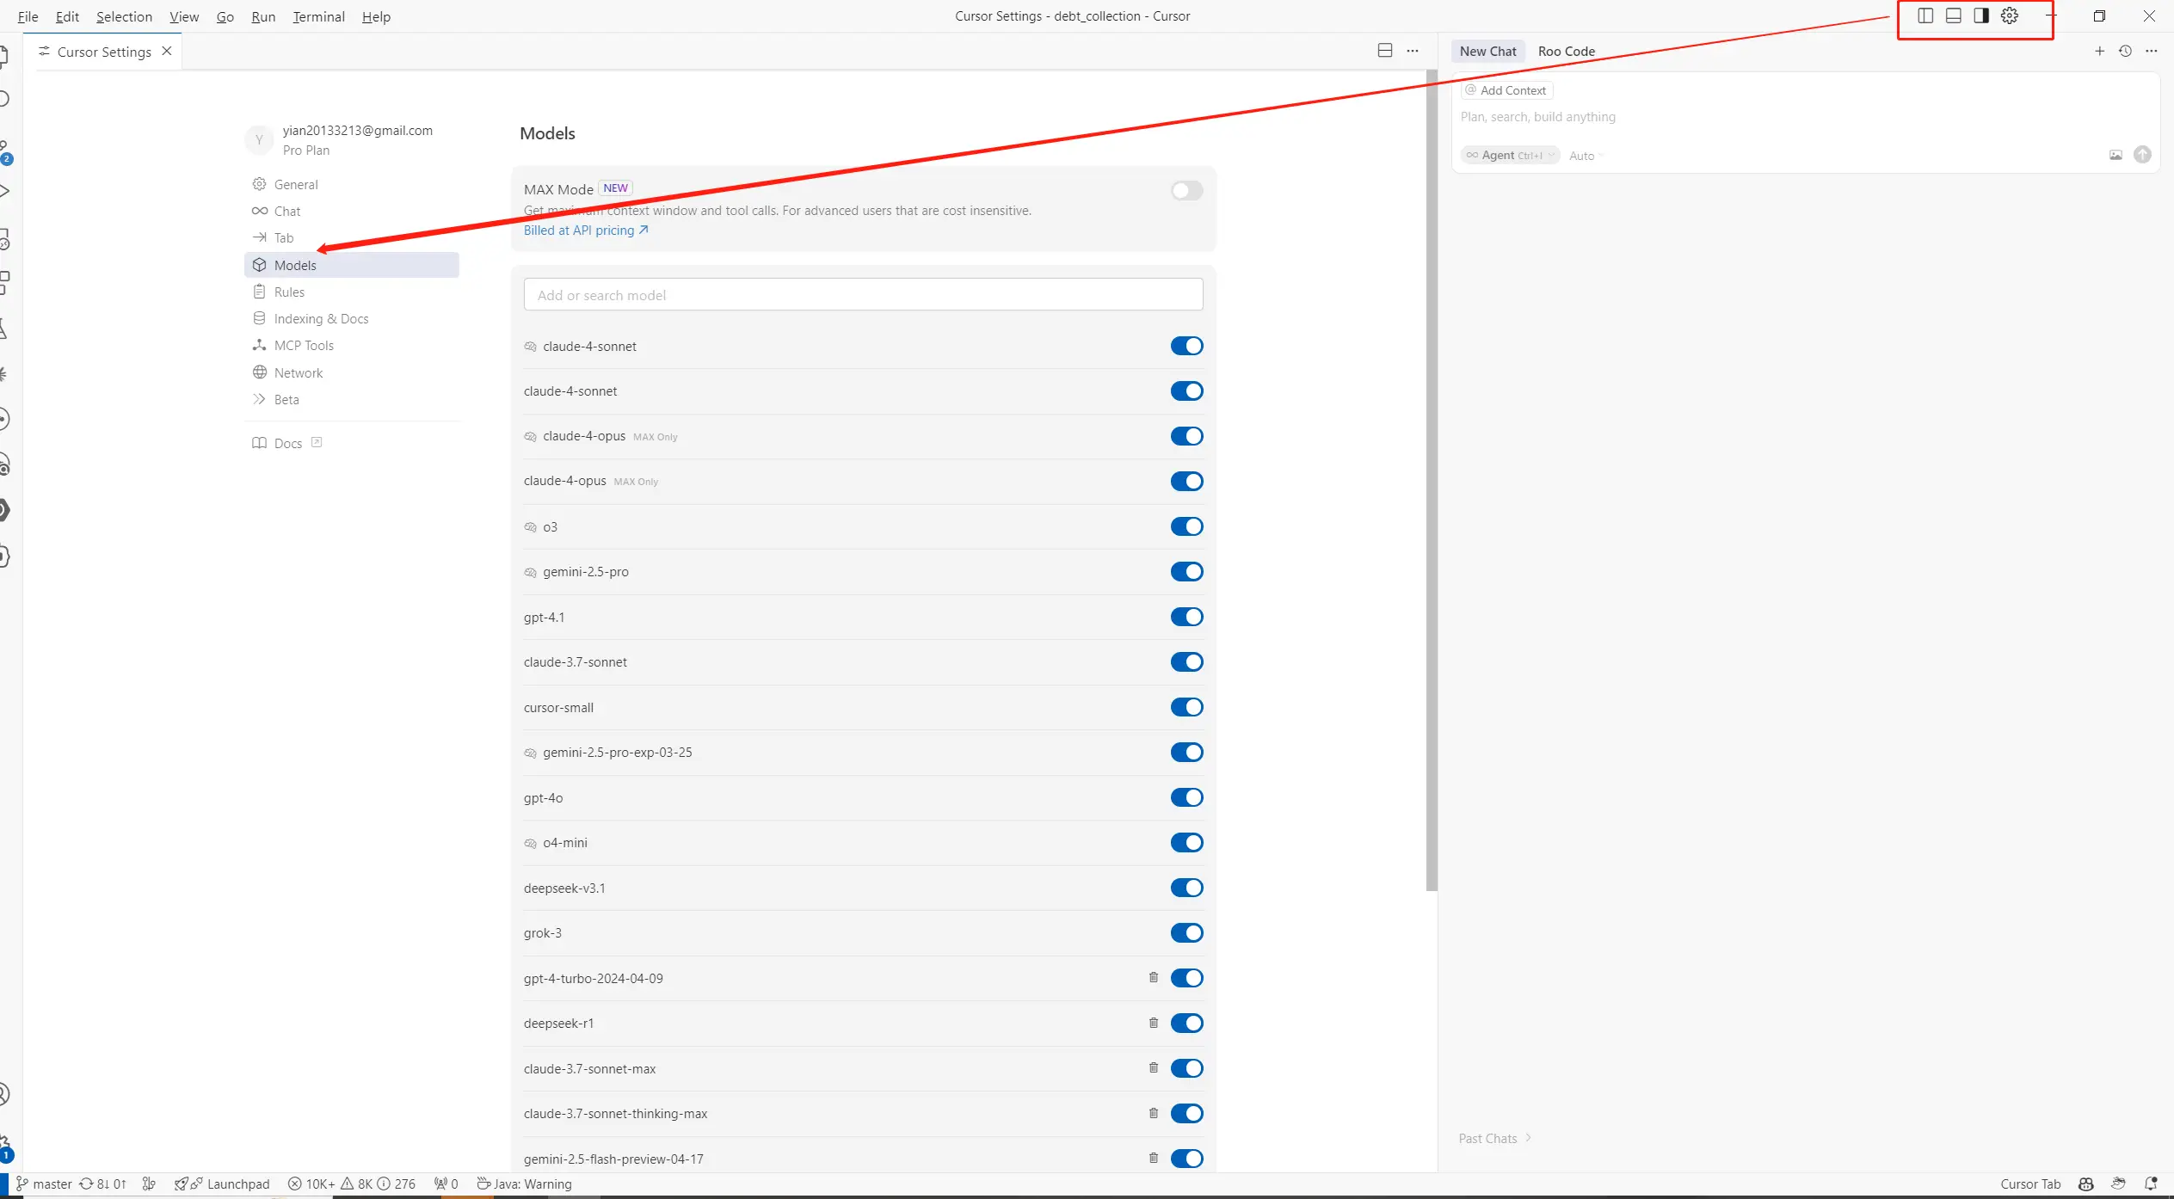2174x1199 pixels.
Task: Toggle cursor-small model switch
Action: pyautogui.click(x=1186, y=707)
